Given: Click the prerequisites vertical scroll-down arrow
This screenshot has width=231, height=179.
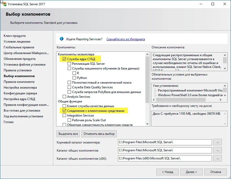Looking at the screenshot, I should [225, 95].
